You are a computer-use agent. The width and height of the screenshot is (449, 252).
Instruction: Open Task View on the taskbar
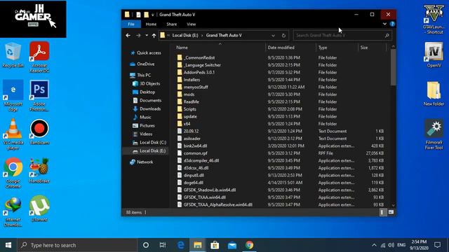point(163,245)
